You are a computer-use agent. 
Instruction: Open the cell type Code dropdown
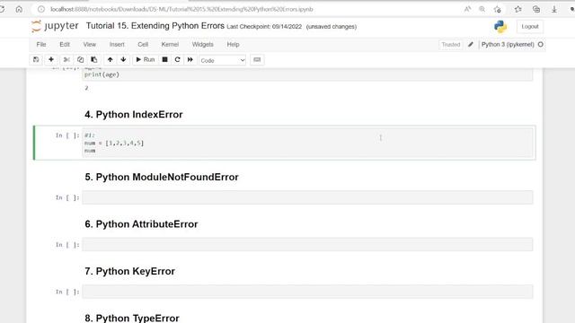point(222,60)
